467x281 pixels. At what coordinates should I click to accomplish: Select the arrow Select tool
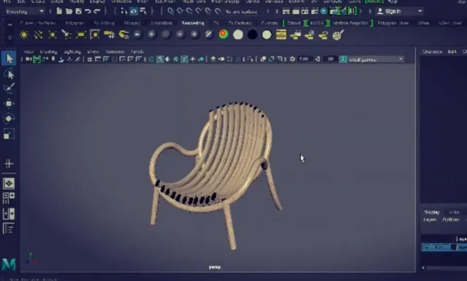click(9, 59)
